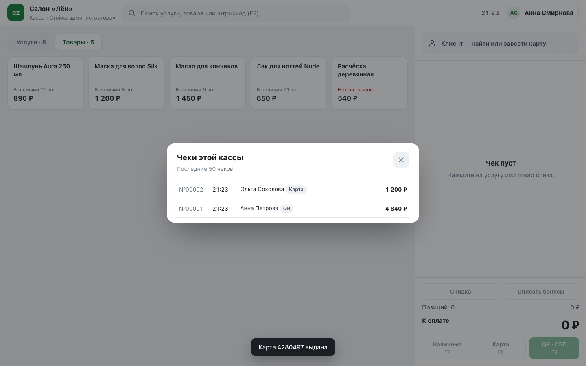Screen dimensions: 586x366
Task: Open the Анна Смирнова user menu
Action: [x=542, y=13]
